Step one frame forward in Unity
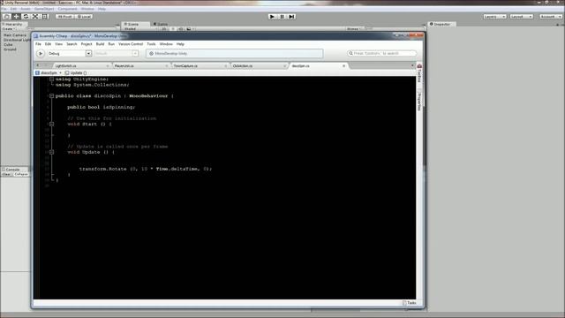This screenshot has height=318, width=565. click(x=291, y=17)
